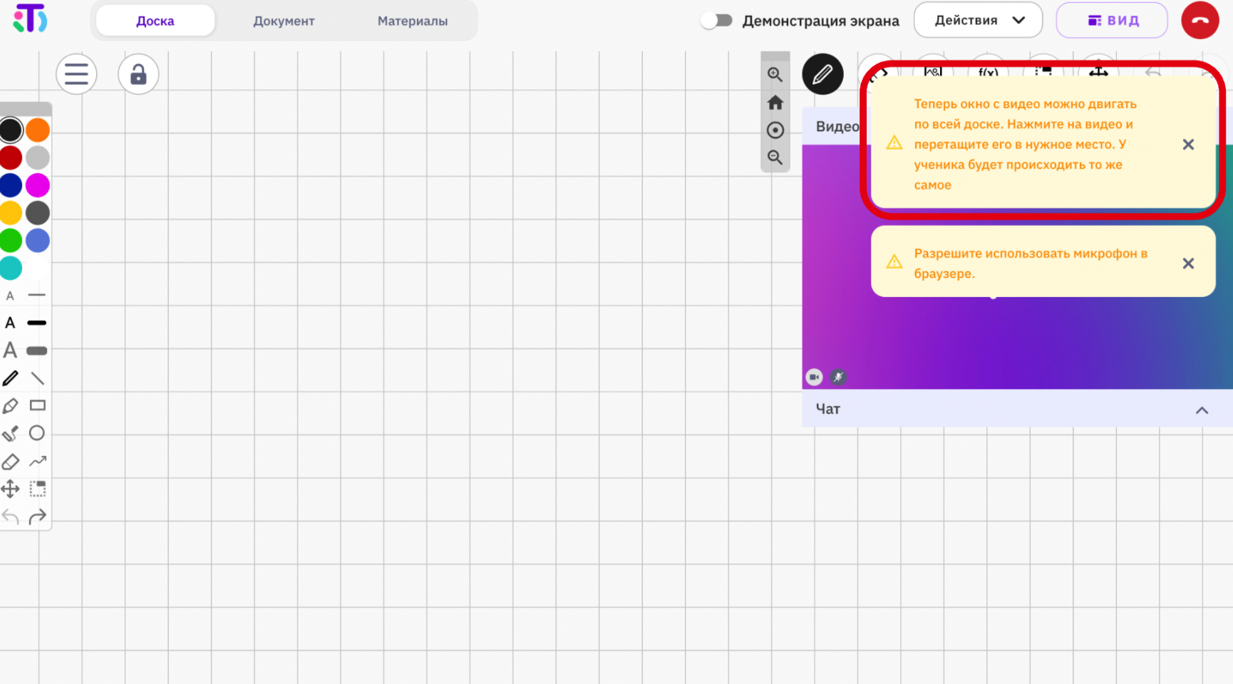
Task: Select the dashed area selection tool
Action: pos(38,489)
